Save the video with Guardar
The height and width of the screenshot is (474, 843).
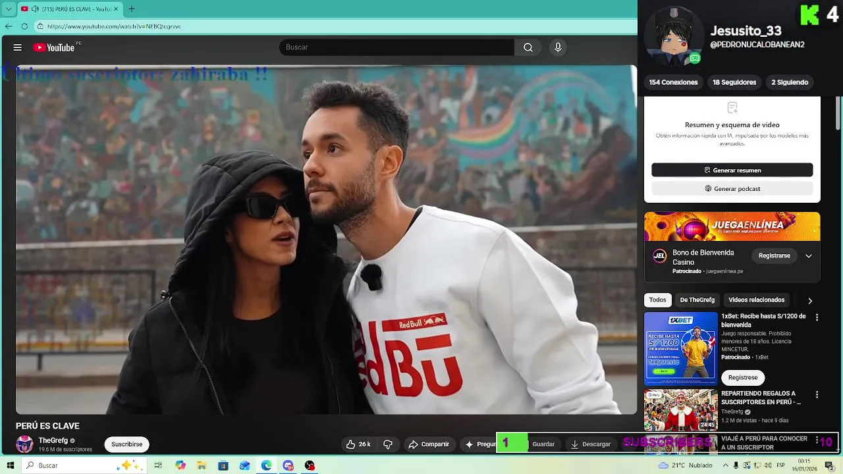tap(543, 444)
